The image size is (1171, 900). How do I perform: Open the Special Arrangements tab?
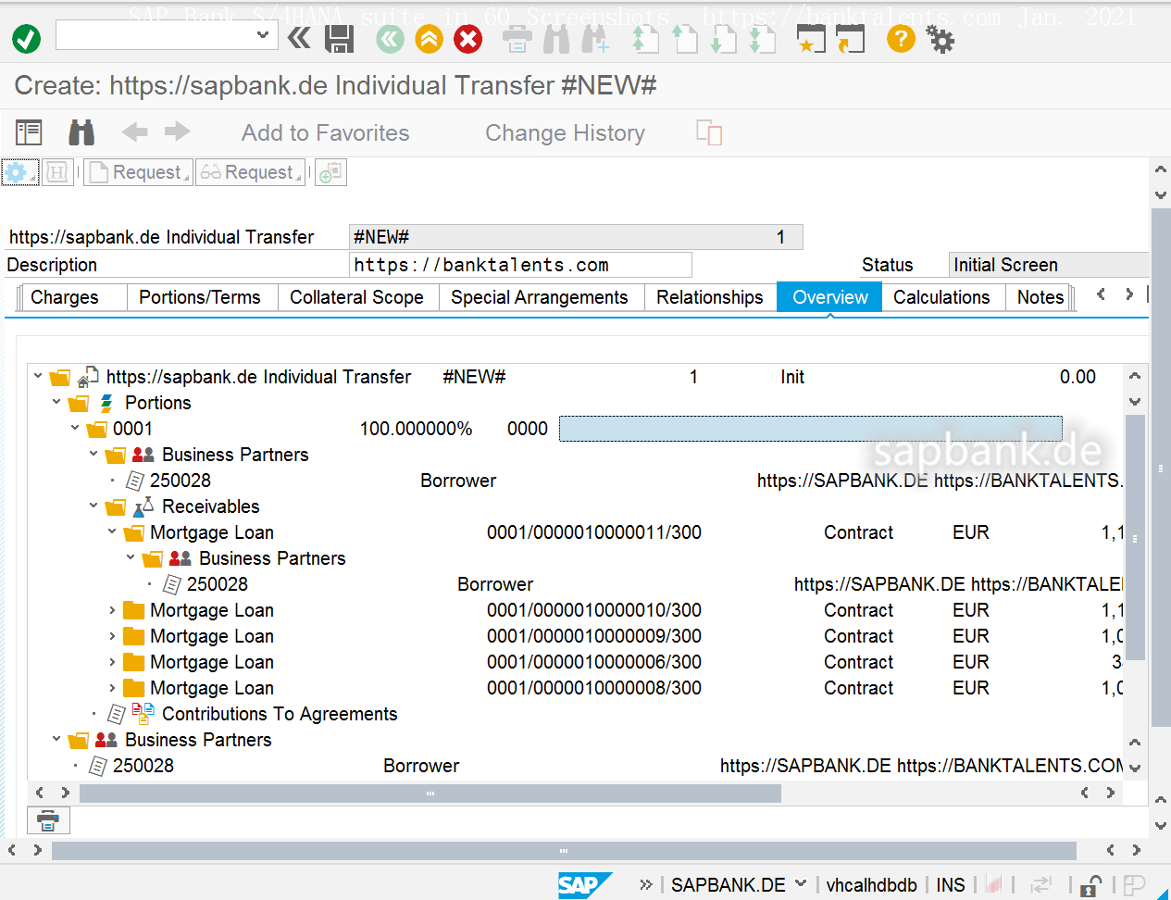pos(540,297)
